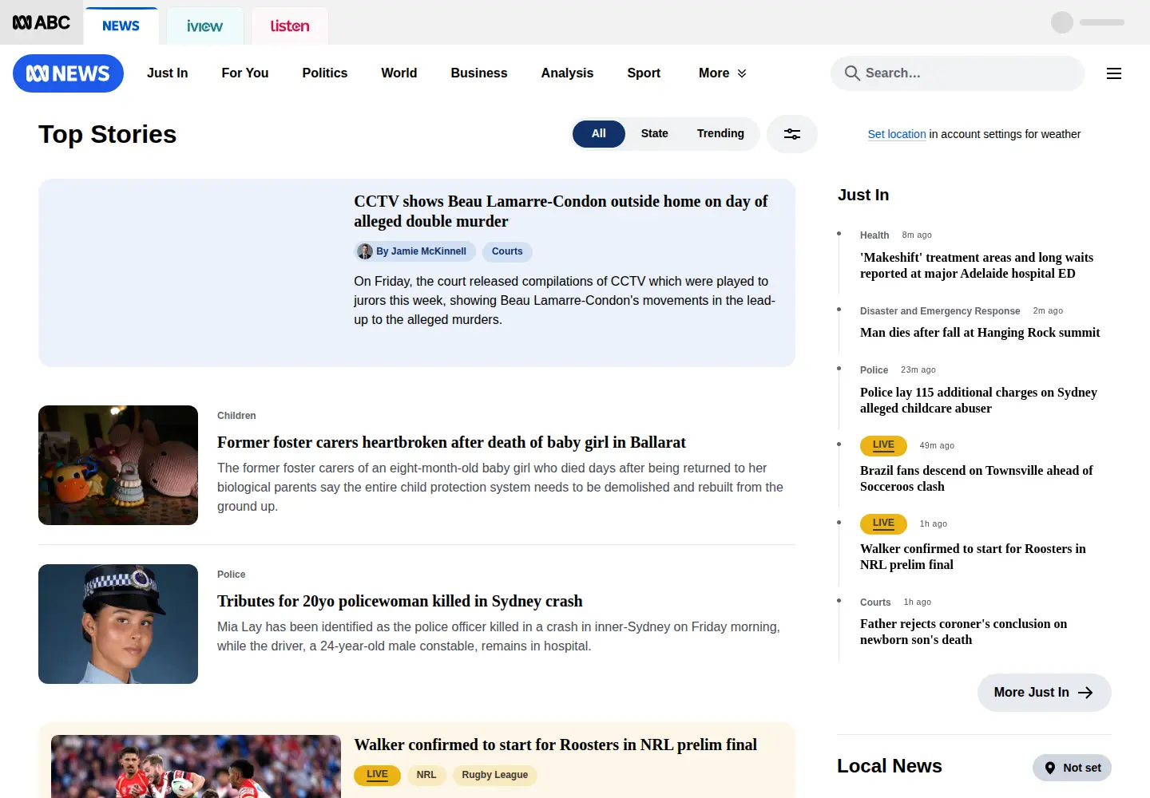Click the Rugby League topic tag
The image size is (1150, 798).
click(x=495, y=775)
